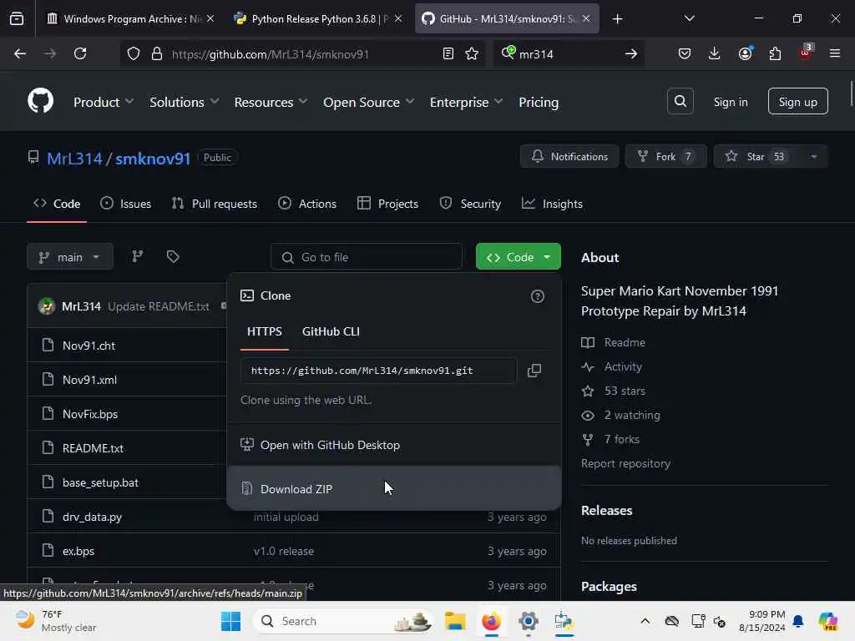Expand the Resources menu
Screen dimensions: 855x641
pos(271,102)
